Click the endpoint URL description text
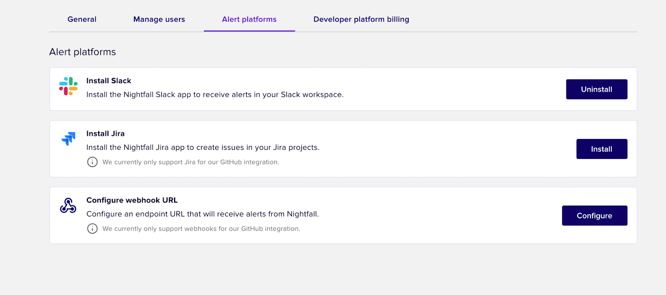This screenshot has width=666, height=295. click(x=202, y=214)
